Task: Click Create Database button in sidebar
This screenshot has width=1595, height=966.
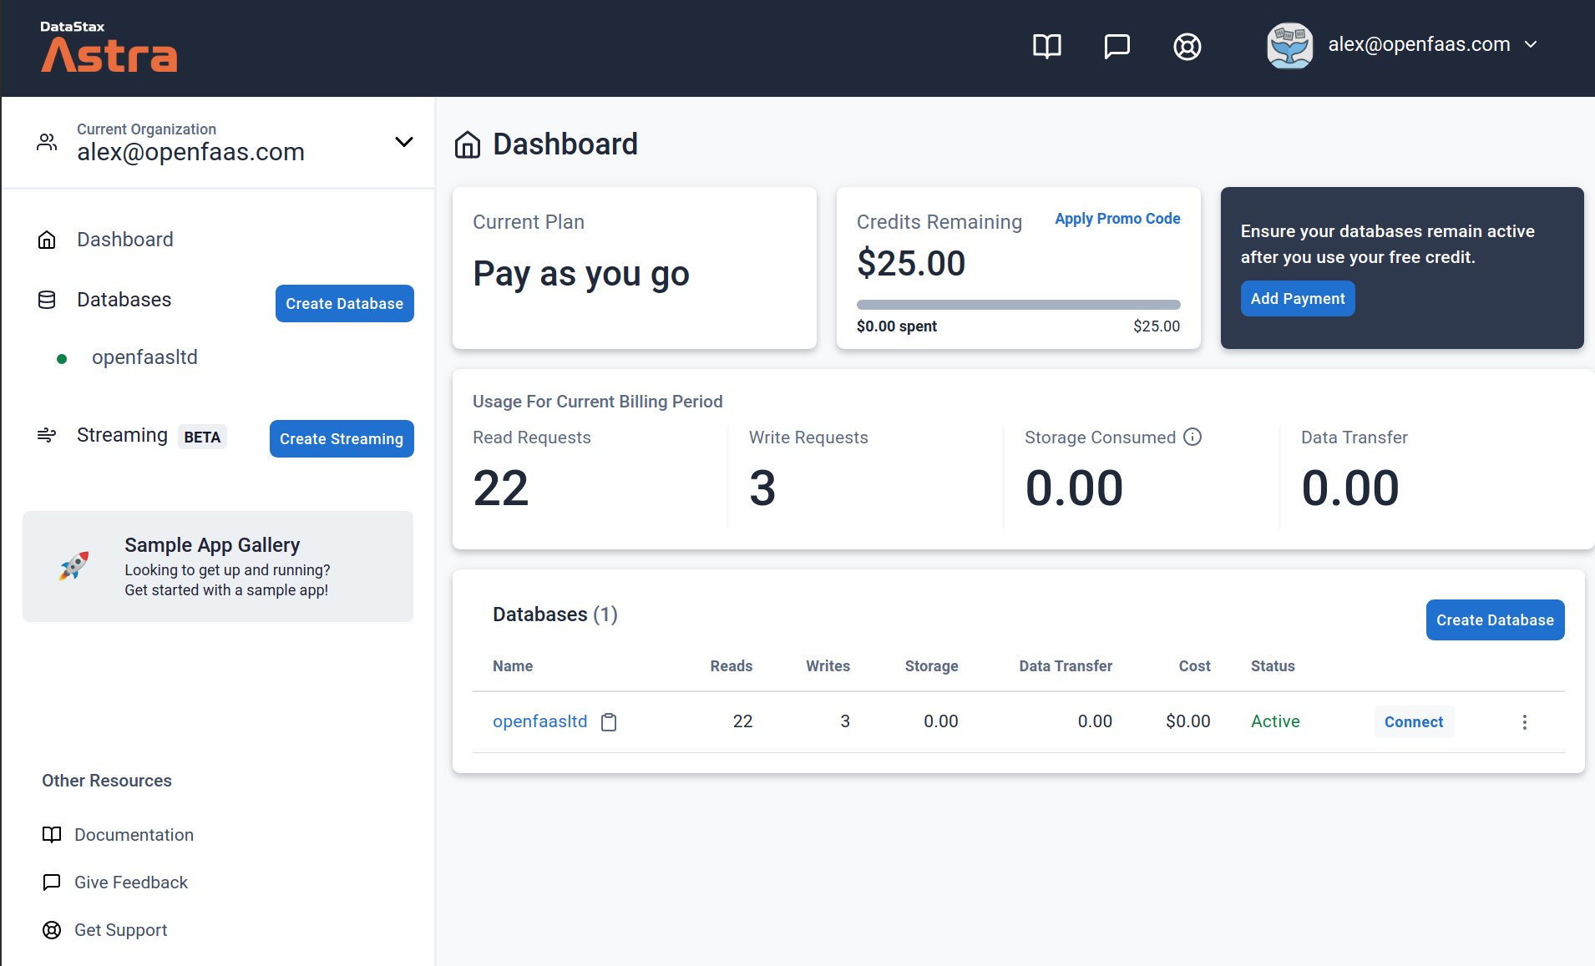Action: click(344, 303)
